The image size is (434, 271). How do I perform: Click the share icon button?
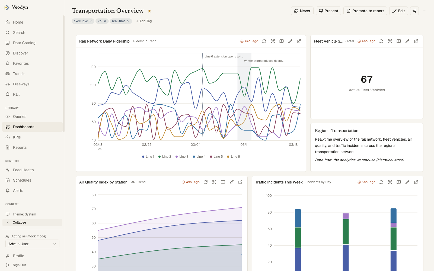point(414,11)
